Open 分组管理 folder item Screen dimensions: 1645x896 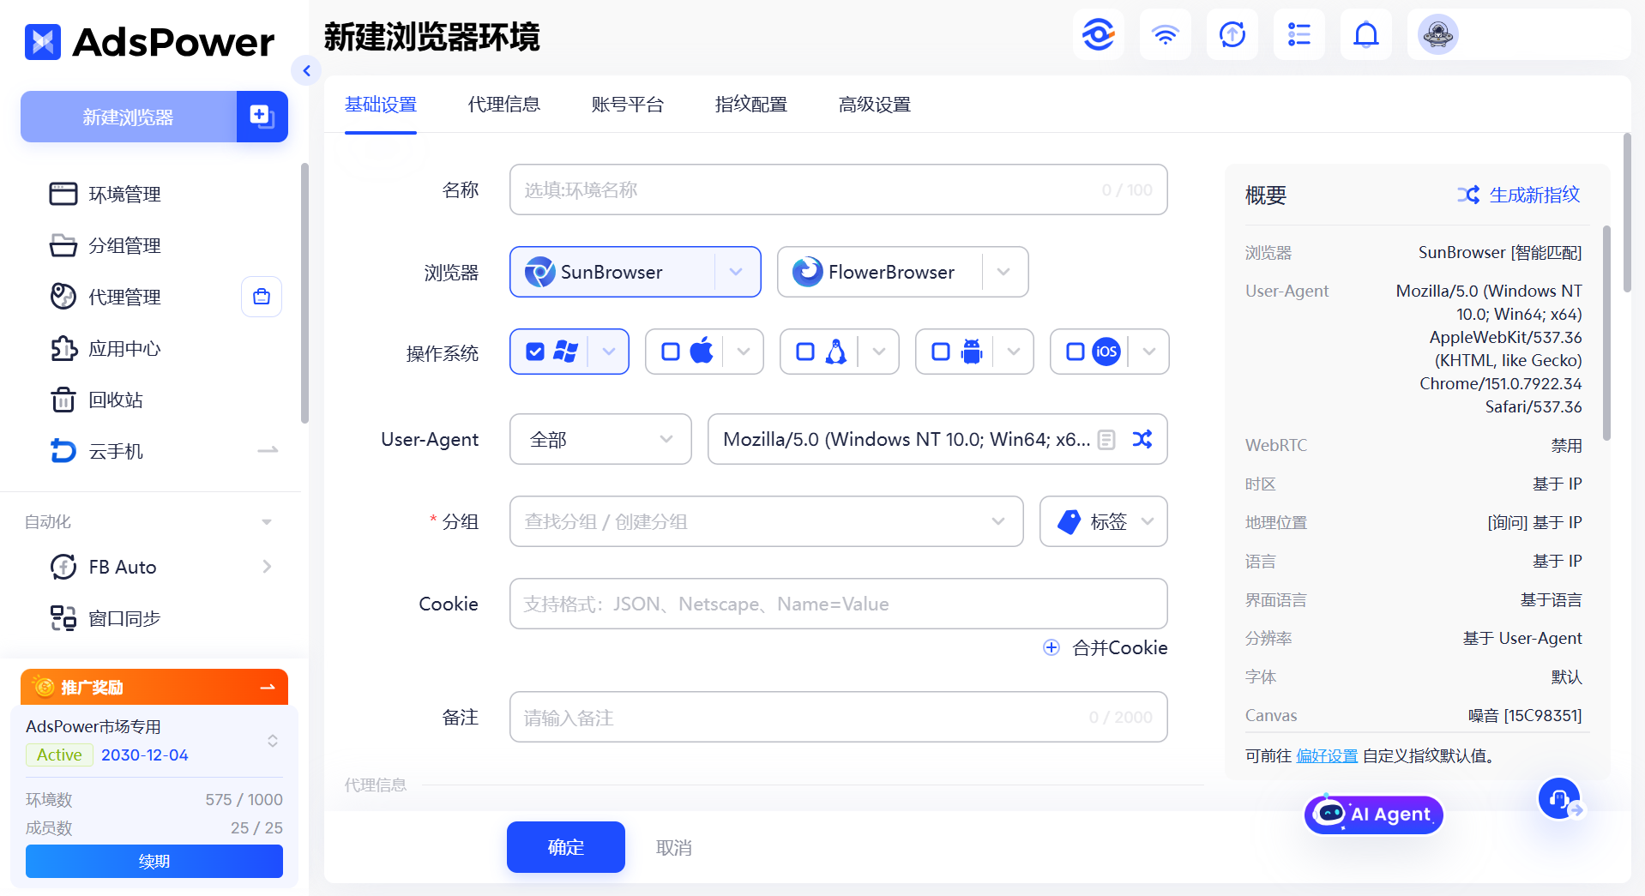(124, 245)
